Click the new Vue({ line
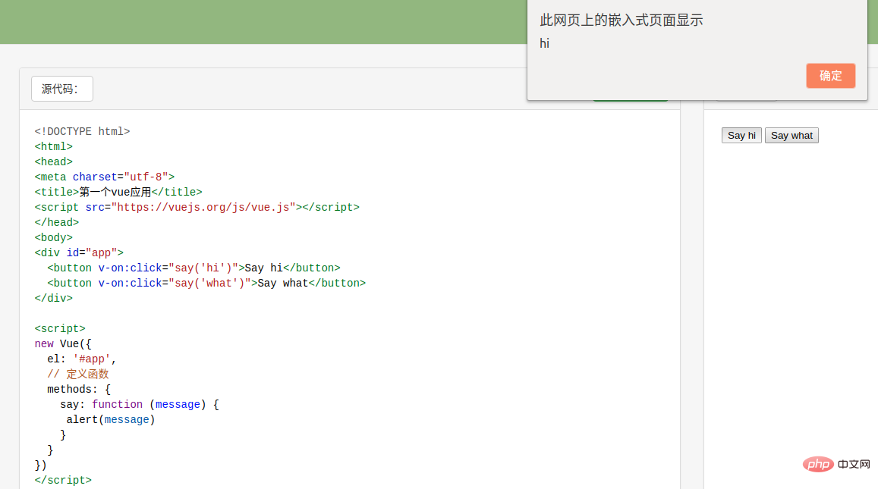Image resolution: width=878 pixels, height=489 pixels. [63, 343]
